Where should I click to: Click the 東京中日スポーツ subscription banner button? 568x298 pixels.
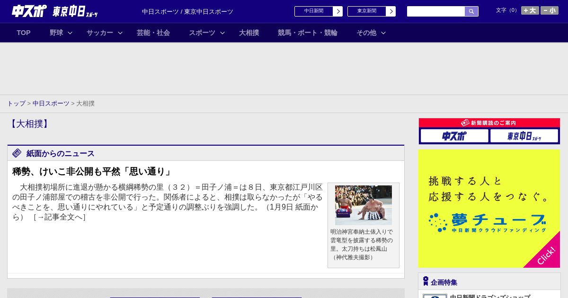click(524, 136)
